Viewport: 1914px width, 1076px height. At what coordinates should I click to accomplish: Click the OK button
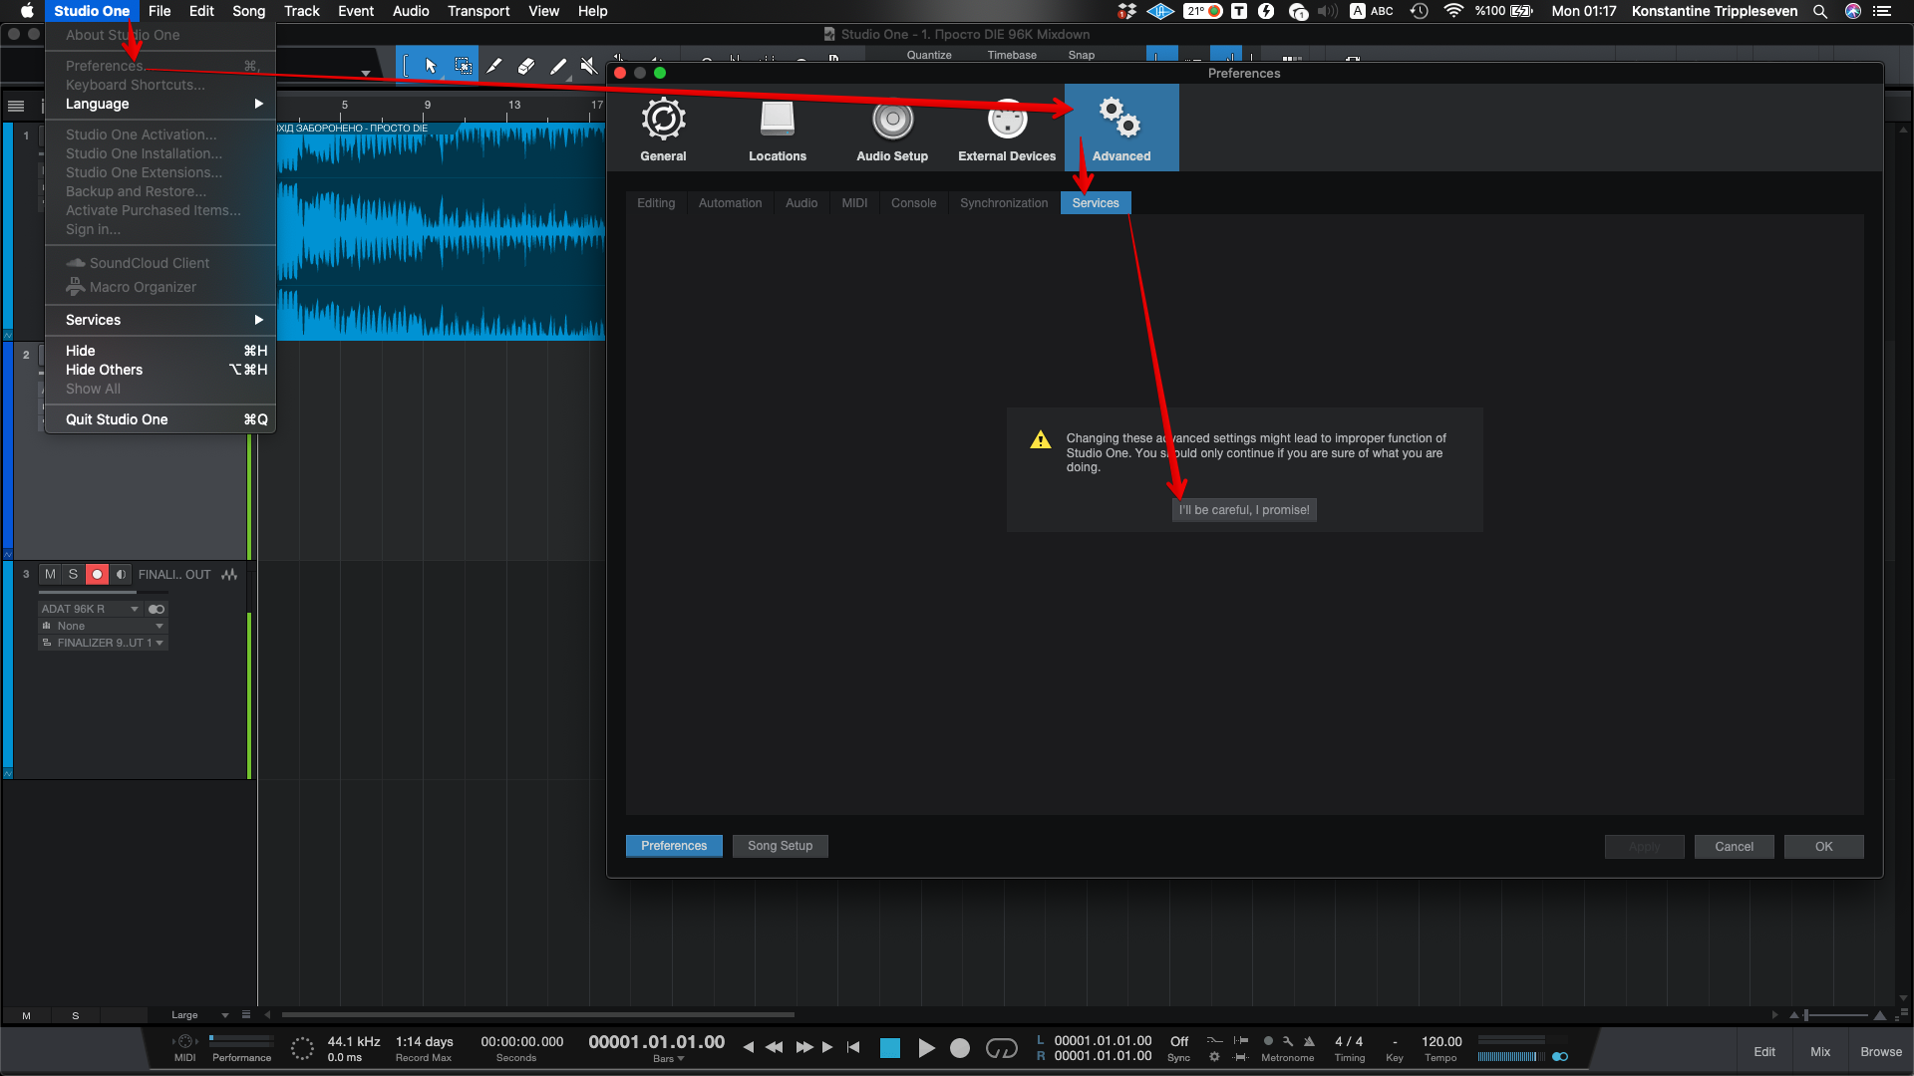(x=1824, y=847)
